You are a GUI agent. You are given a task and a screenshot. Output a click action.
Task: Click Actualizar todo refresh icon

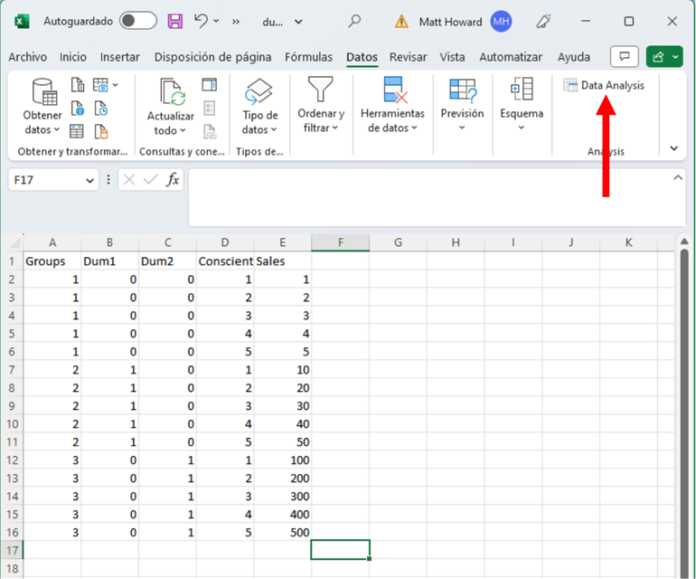pos(171,92)
